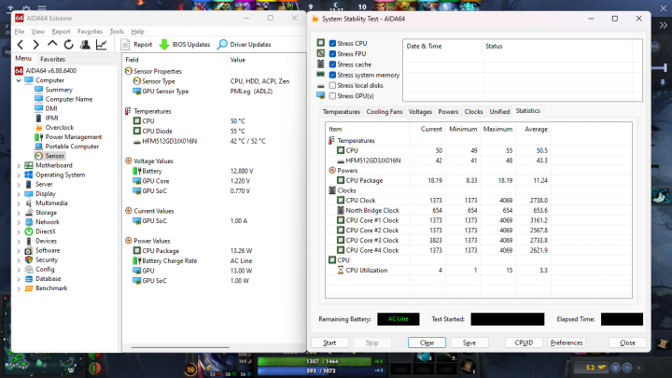Open the Tools menu
This screenshot has height=378, width=672.
point(117,32)
